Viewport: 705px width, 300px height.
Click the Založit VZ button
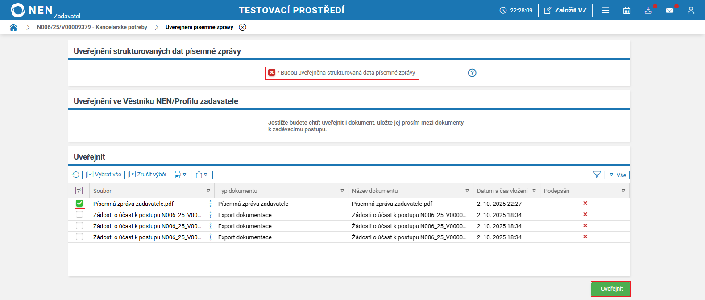pyautogui.click(x=565, y=10)
